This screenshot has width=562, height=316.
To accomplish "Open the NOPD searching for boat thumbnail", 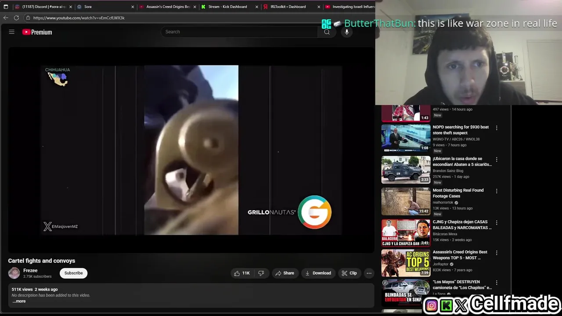I will 406,138.
